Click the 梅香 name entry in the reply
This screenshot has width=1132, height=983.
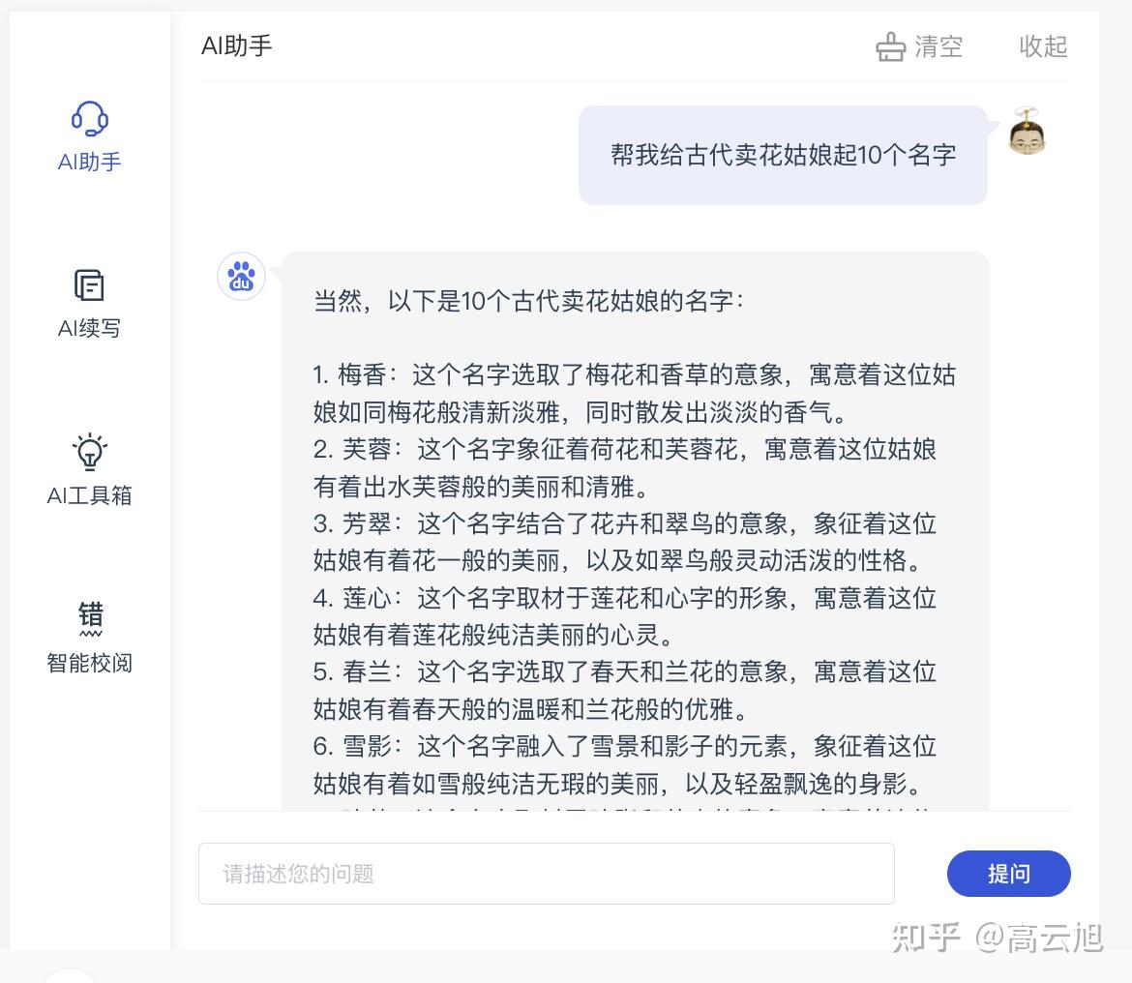click(362, 374)
